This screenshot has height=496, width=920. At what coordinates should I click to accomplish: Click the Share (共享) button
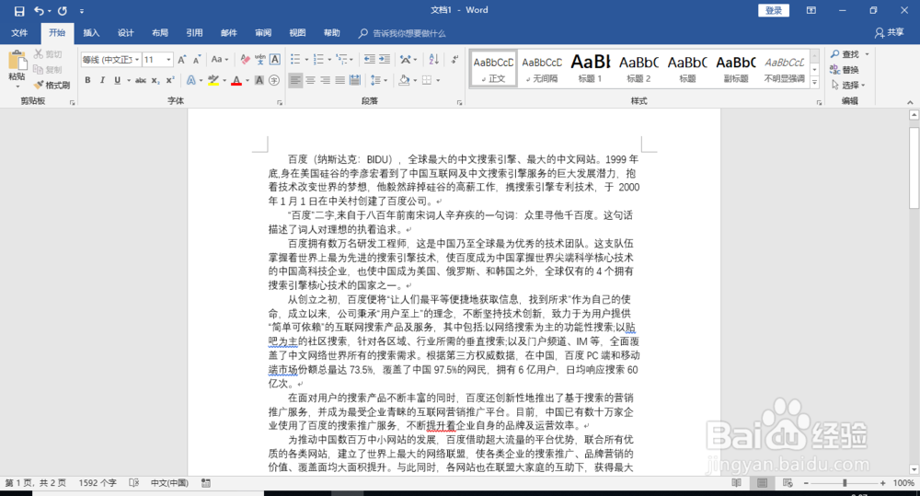point(889,33)
